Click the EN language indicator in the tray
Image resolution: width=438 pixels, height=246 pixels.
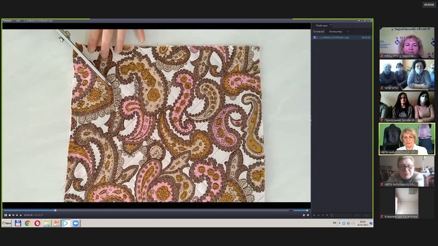335,223
